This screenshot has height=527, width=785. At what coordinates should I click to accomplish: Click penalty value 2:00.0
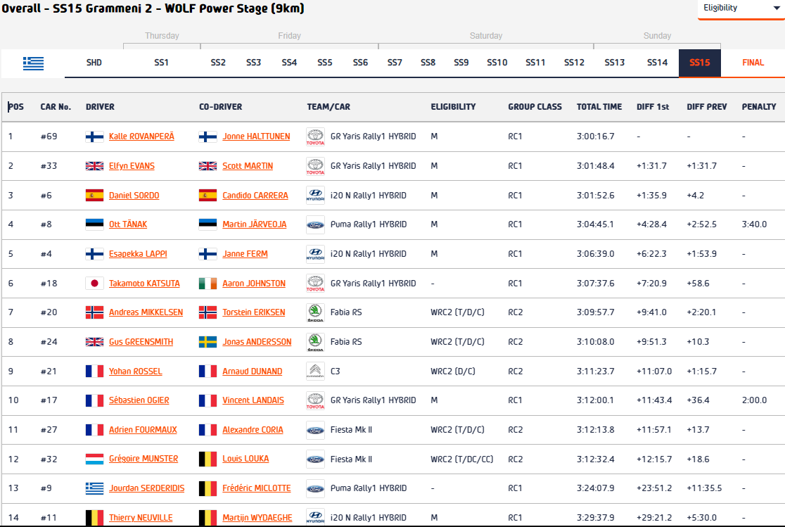(755, 400)
